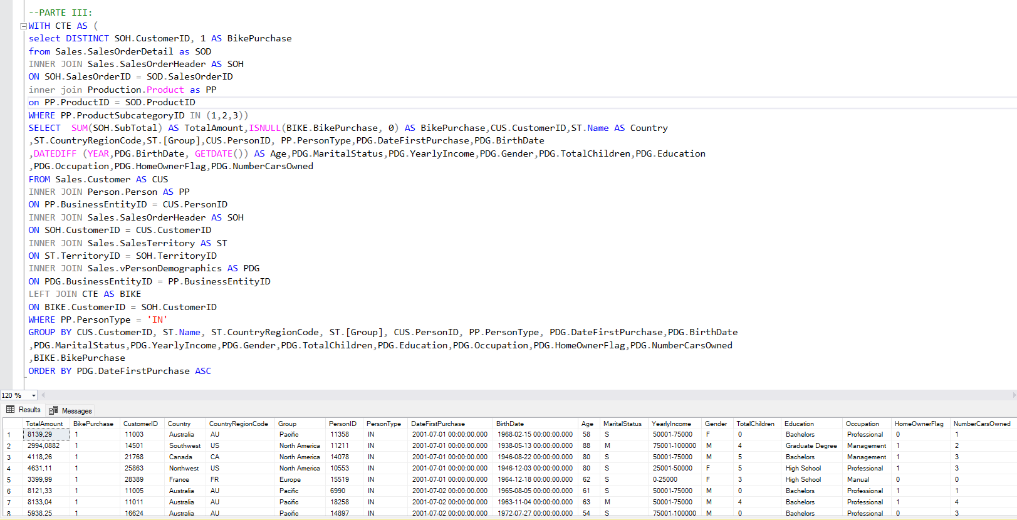1017x520 pixels.
Task: Click the France country cell
Action: coord(179,480)
